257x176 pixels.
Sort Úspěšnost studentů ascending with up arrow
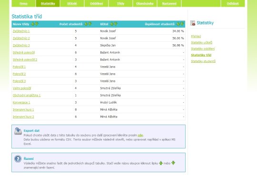coord(178,24)
